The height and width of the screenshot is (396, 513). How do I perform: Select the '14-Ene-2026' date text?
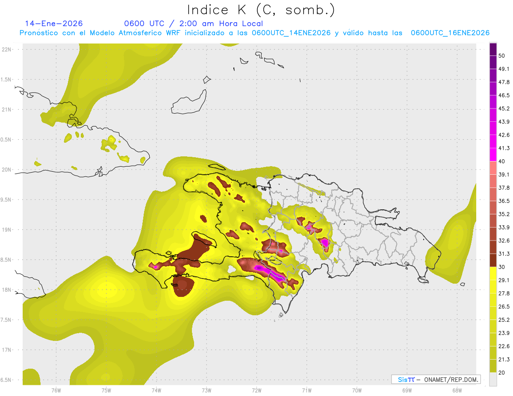pyautogui.click(x=54, y=23)
